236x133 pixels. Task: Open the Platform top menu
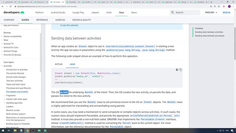coord(39,13)
